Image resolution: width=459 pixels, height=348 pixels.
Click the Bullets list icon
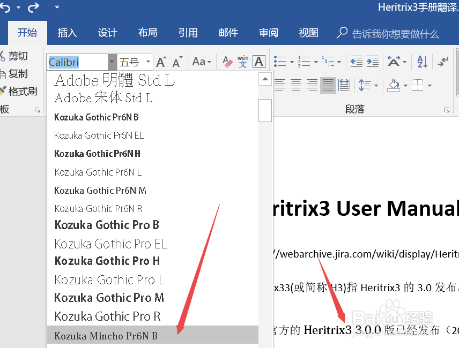(280, 62)
